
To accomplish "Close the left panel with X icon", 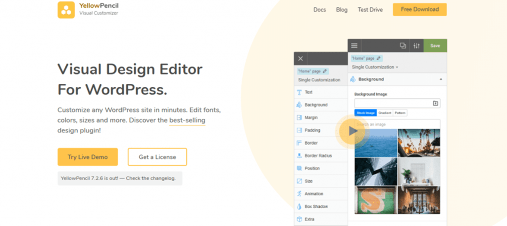I will click(301, 59).
